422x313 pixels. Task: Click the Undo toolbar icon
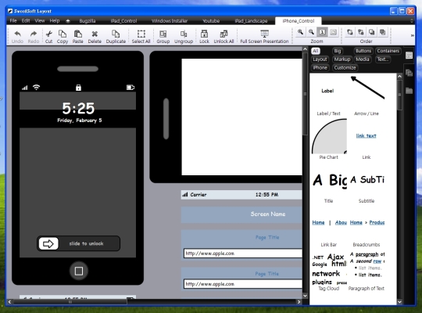click(x=17, y=37)
